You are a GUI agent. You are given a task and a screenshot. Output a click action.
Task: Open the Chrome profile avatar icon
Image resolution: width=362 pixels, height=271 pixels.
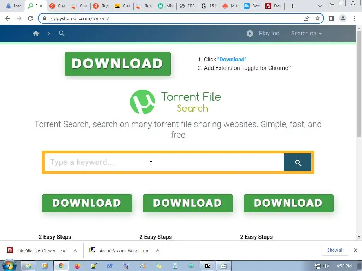coord(343,18)
